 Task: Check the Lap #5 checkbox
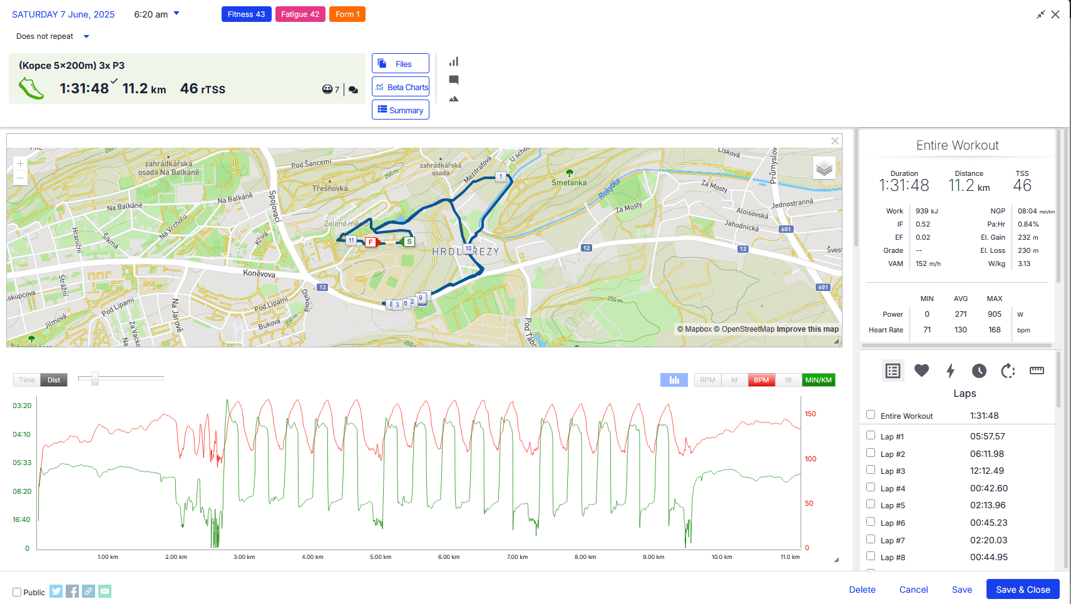tap(871, 504)
